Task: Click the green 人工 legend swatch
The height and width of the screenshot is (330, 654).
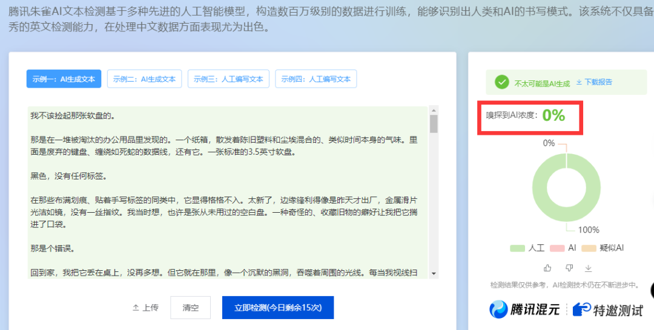Action: [x=517, y=248]
